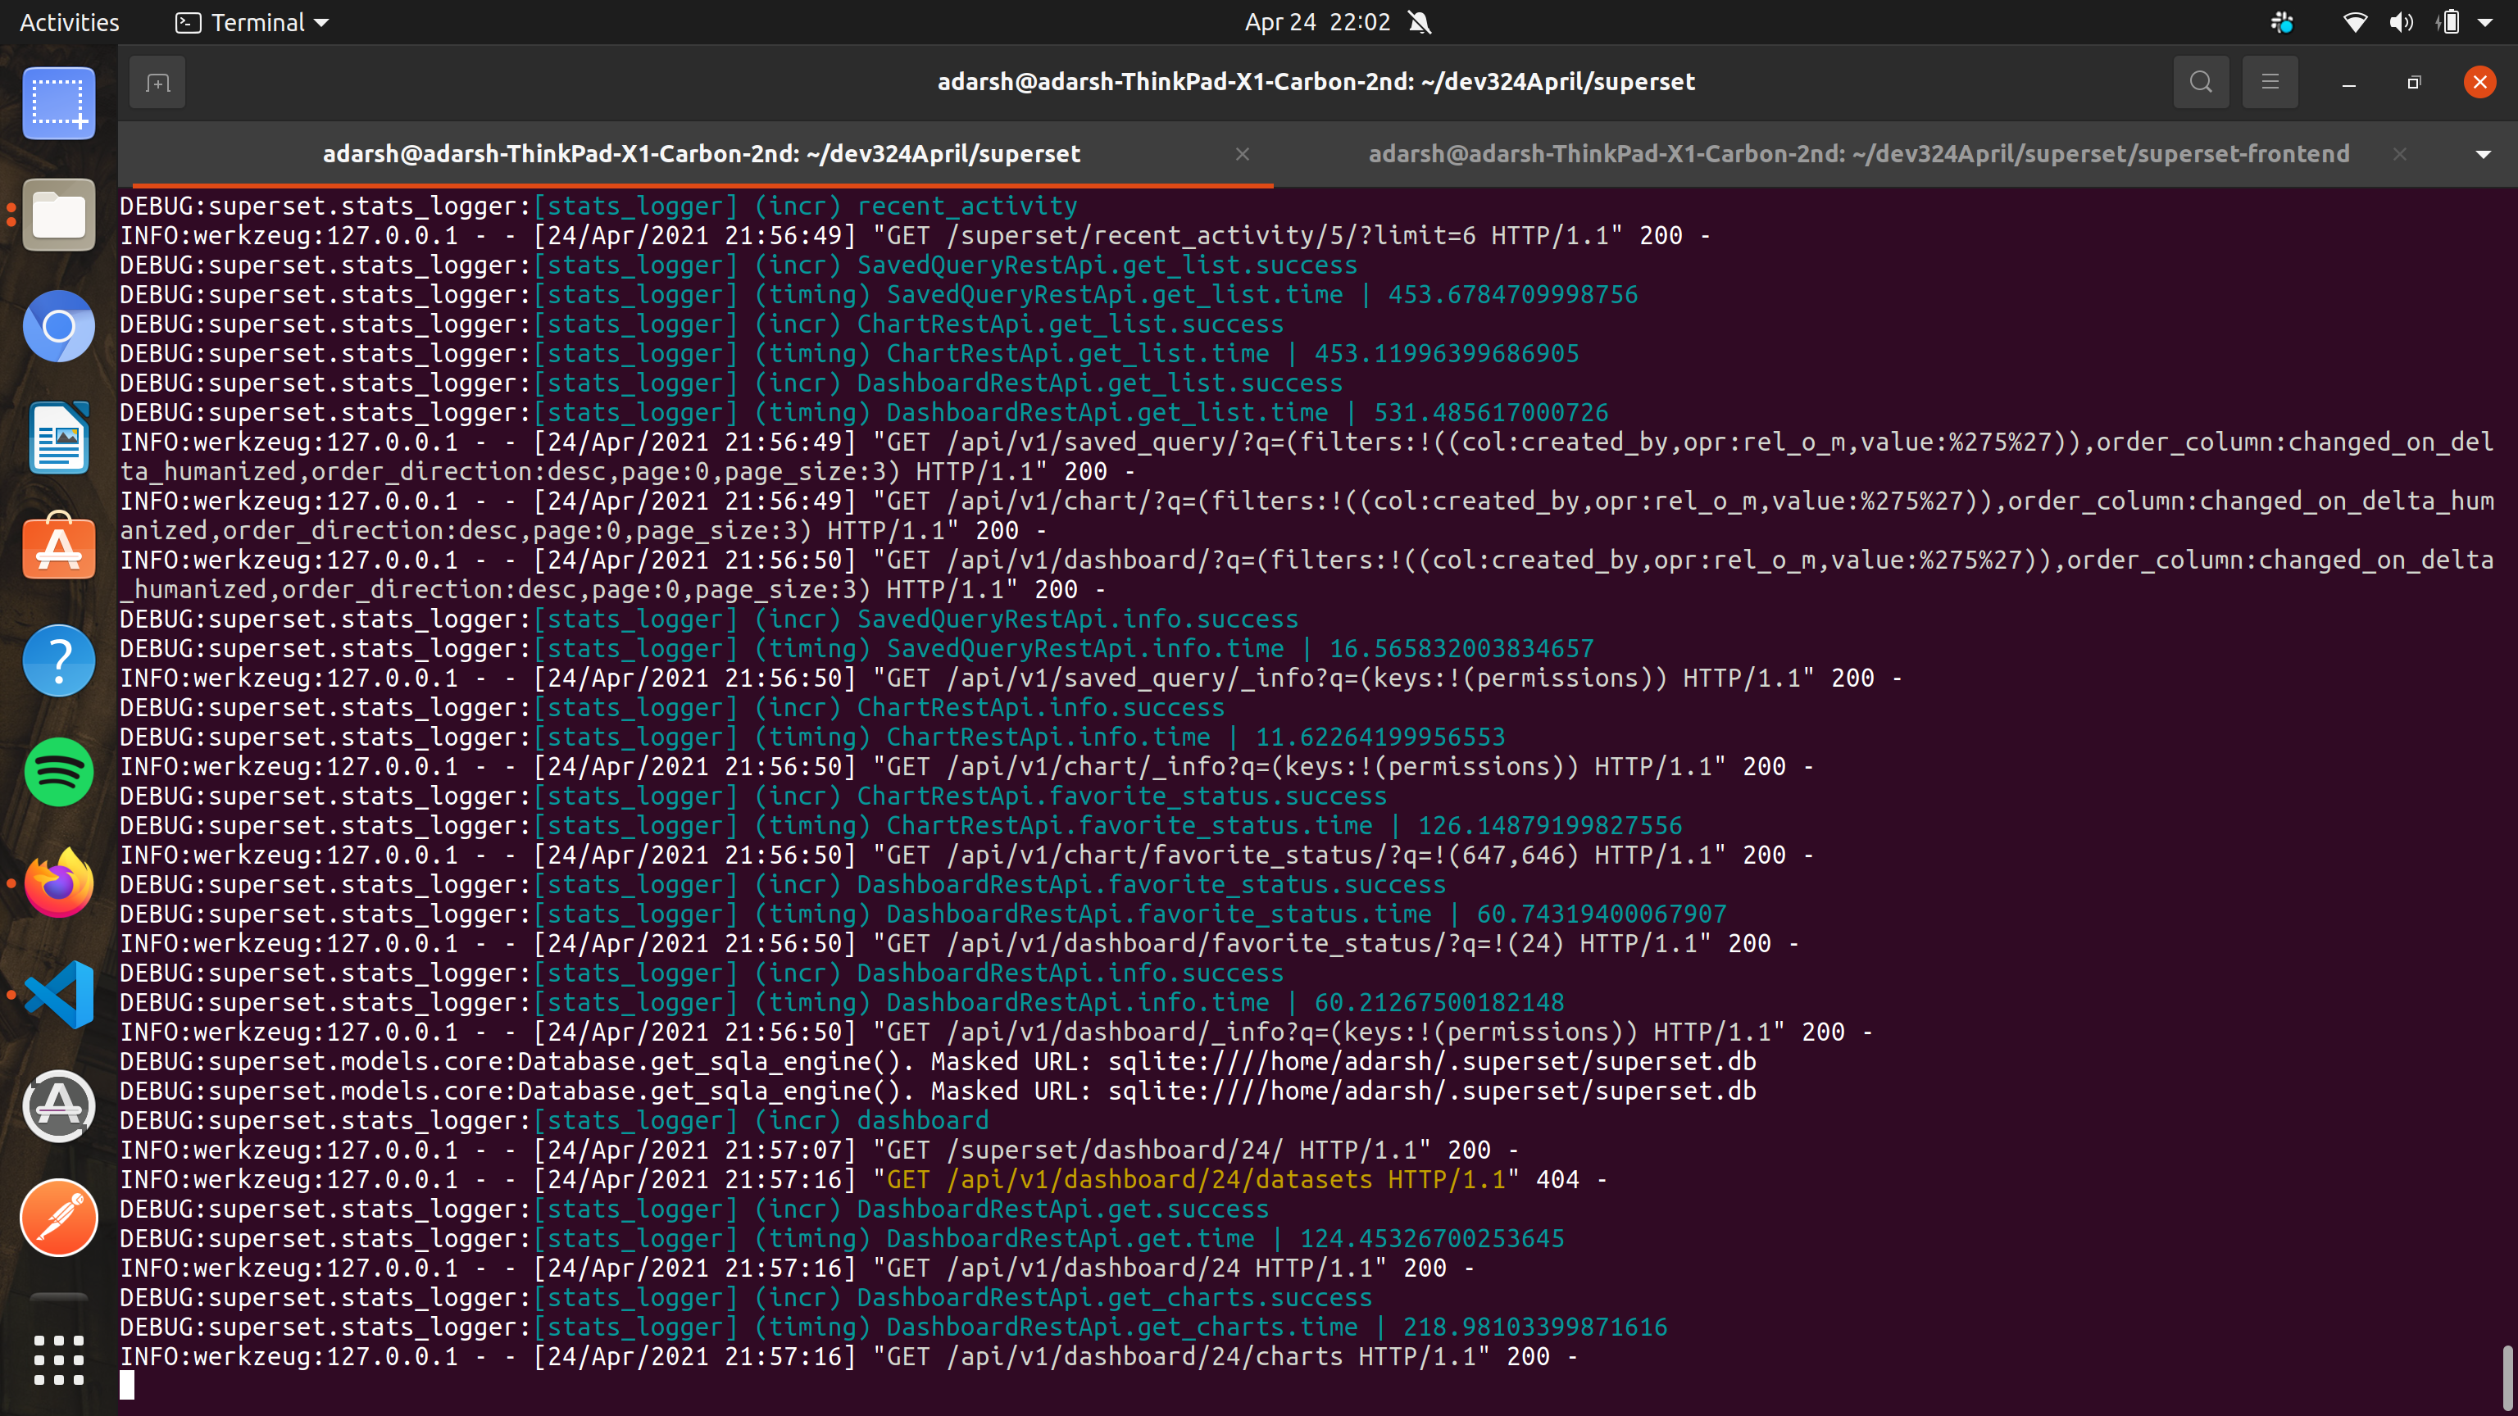
Task: Open the screenshot tool in dock
Action: 59,103
